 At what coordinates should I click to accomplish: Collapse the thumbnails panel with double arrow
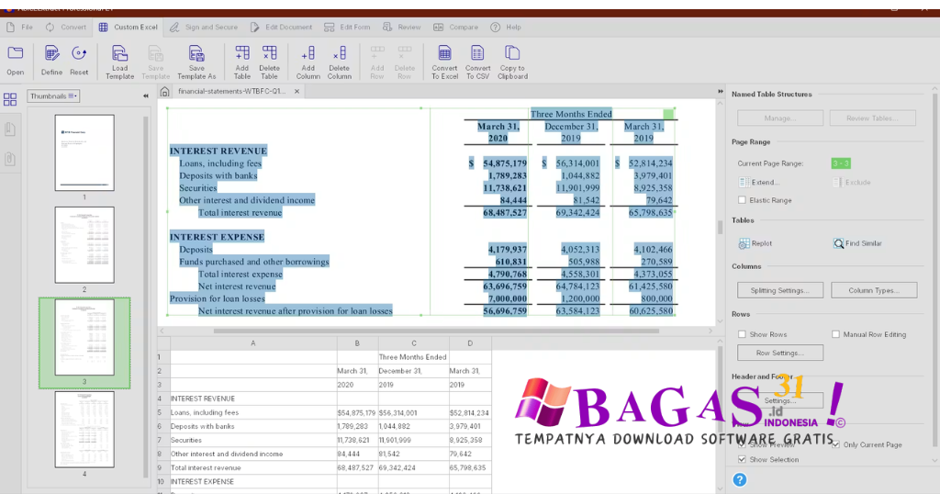tap(146, 95)
